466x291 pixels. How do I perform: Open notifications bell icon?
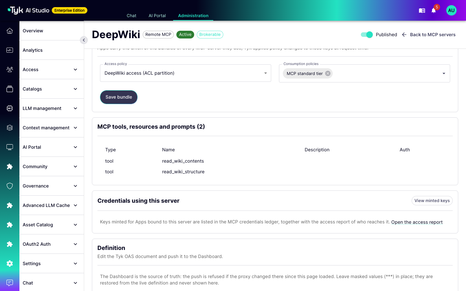click(x=434, y=11)
